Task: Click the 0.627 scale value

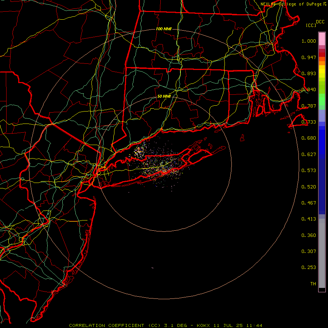Action: (x=309, y=155)
